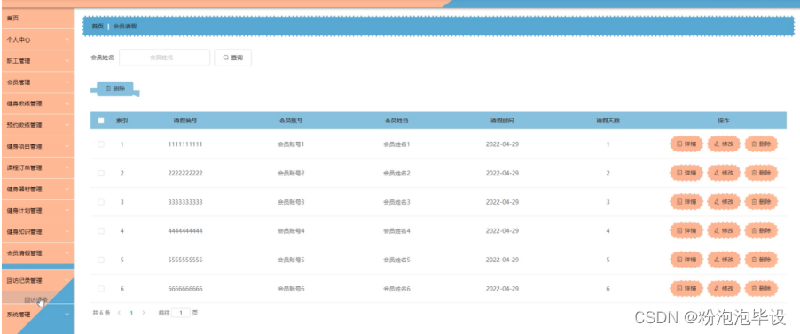Open 详情 for row 5555555555

686,260
